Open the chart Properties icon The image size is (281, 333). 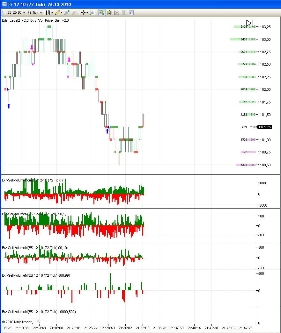click(x=131, y=12)
